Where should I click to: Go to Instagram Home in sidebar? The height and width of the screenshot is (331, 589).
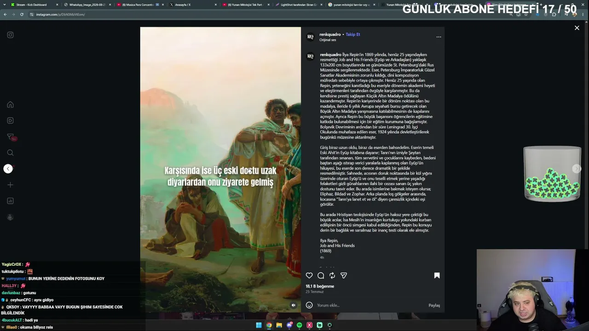point(10,104)
